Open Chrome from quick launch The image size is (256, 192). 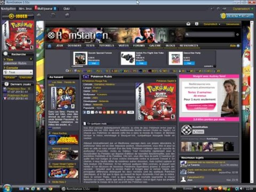pyautogui.click(x=50, y=189)
